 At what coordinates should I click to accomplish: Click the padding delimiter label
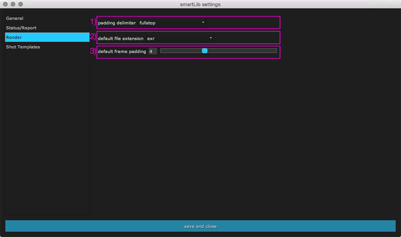(x=117, y=23)
